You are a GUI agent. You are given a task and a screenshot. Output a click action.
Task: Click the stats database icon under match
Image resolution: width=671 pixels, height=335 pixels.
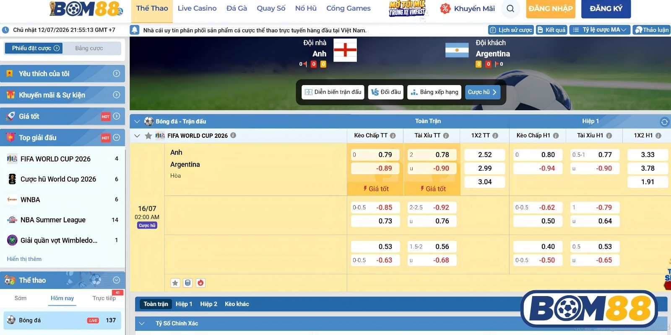188,283
